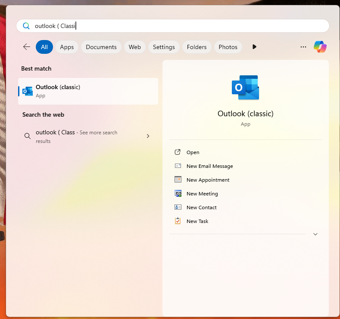Click the New Meeting icon

click(178, 194)
